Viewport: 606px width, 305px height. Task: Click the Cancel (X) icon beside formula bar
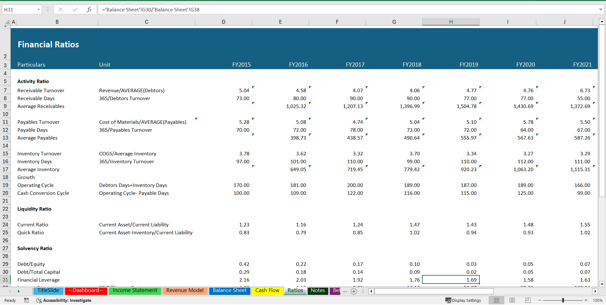pyautogui.click(x=61, y=9)
